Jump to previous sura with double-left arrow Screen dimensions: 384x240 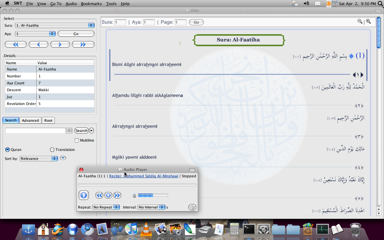tap(16, 44)
